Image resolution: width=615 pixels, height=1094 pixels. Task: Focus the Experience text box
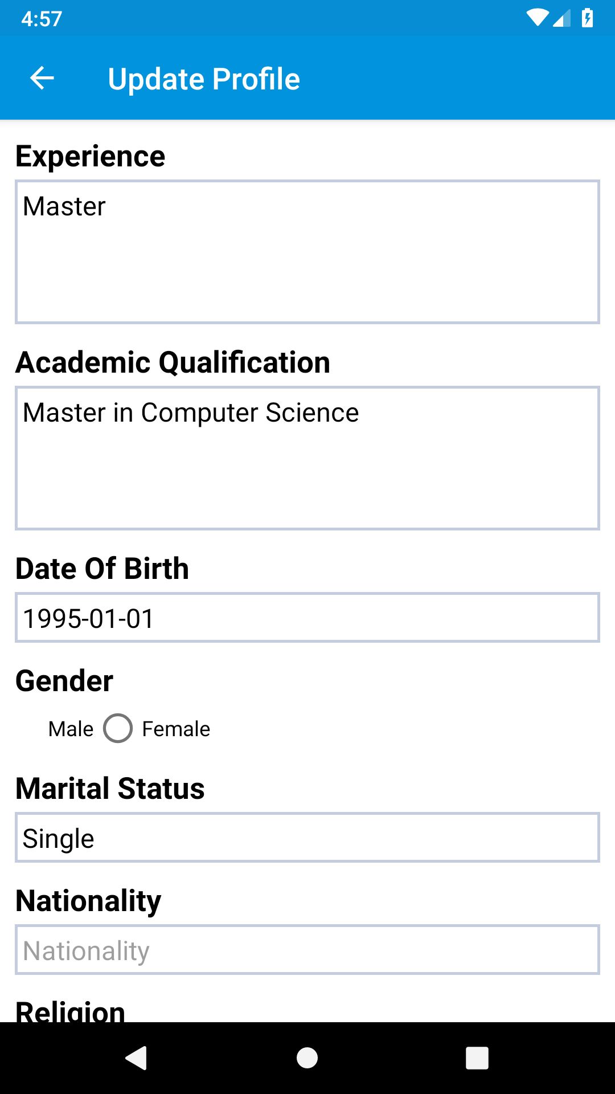307,252
